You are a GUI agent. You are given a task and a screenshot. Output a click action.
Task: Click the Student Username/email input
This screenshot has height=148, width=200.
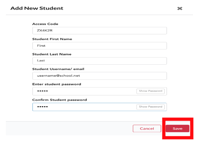click(99, 76)
